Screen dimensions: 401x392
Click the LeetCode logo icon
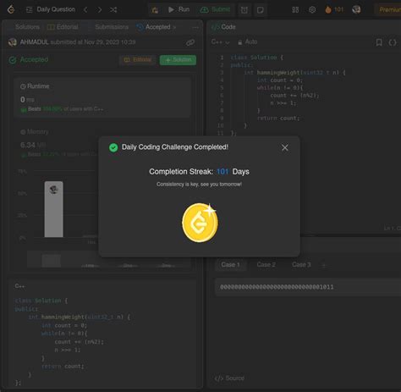(11, 9)
